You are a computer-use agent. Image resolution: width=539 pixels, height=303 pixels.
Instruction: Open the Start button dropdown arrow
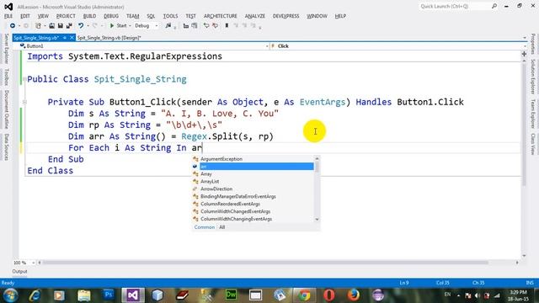(130, 26)
